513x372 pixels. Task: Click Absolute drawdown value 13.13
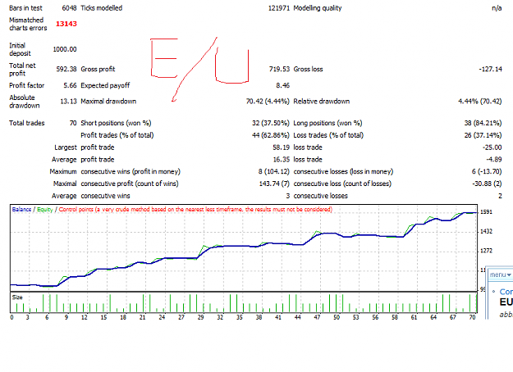68,102
